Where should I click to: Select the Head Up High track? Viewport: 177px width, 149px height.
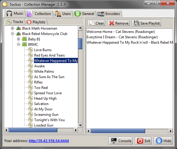45,98
